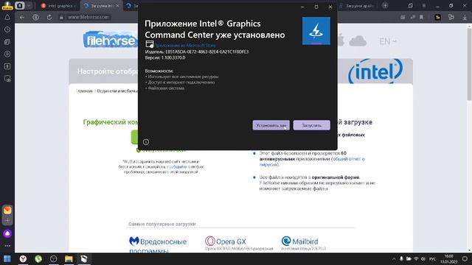Click the account icon next to back arrow

[x=35, y=18]
